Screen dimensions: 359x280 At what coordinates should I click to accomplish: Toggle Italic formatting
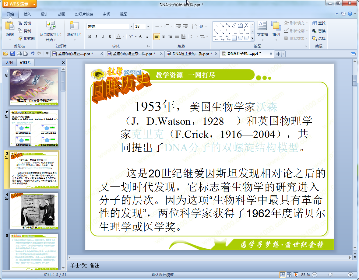(x=96, y=37)
